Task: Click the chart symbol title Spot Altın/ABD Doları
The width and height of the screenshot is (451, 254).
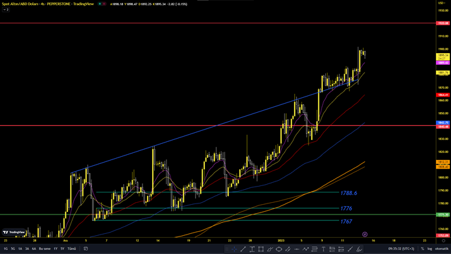Action: click(x=20, y=4)
